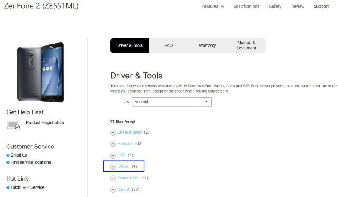This screenshot has width=338, height=197.
Task: Open the Features menu
Action: click(210, 6)
